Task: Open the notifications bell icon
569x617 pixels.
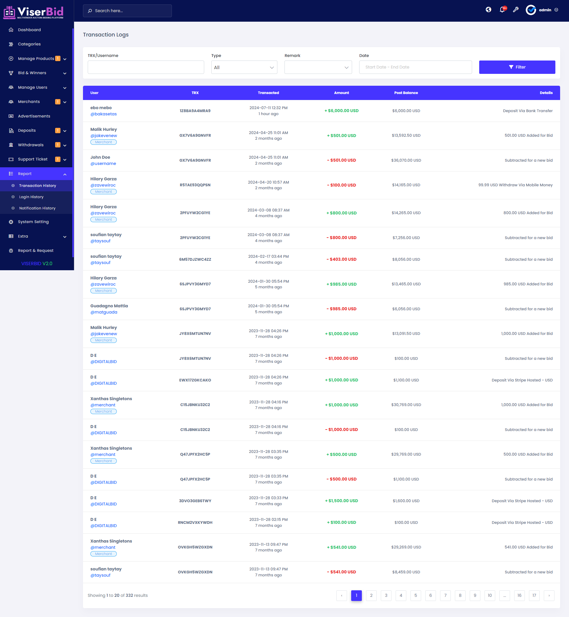Action: tap(502, 9)
